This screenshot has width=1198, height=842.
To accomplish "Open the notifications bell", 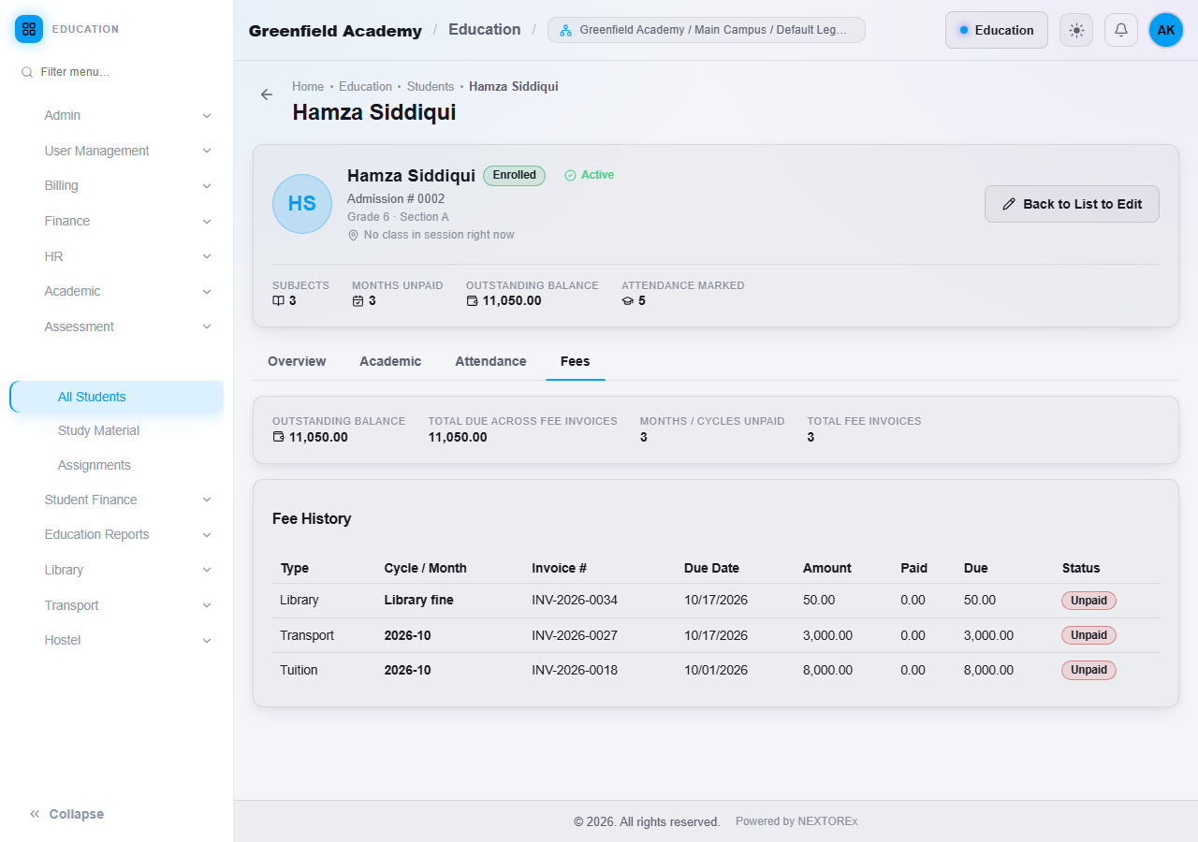I will tap(1121, 30).
